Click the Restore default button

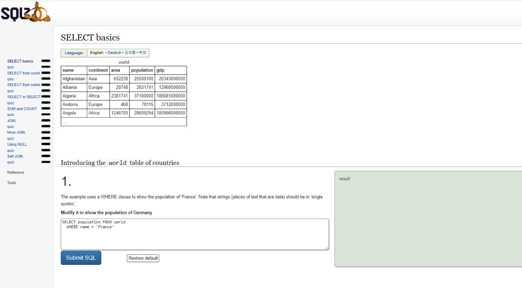pyautogui.click(x=143, y=258)
